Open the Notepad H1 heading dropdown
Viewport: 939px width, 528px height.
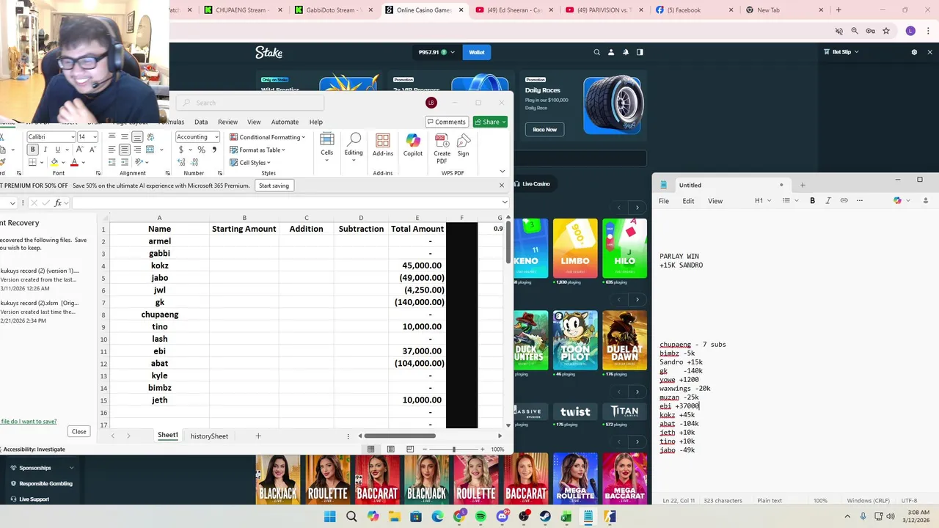(x=763, y=200)
